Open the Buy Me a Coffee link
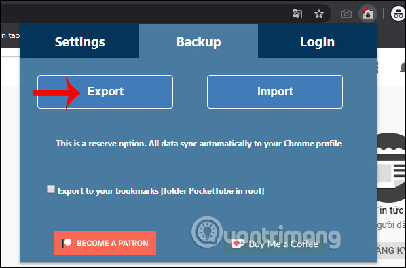The height and width of the screenshot is (268, 406). click(x=275, y=244)
